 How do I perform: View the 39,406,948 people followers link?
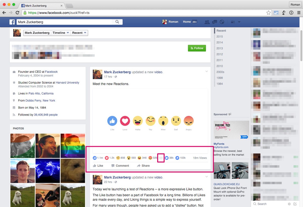click(46, 115)
